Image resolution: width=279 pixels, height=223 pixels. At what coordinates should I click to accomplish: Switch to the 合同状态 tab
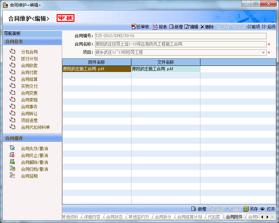click(x=114, y=217)
